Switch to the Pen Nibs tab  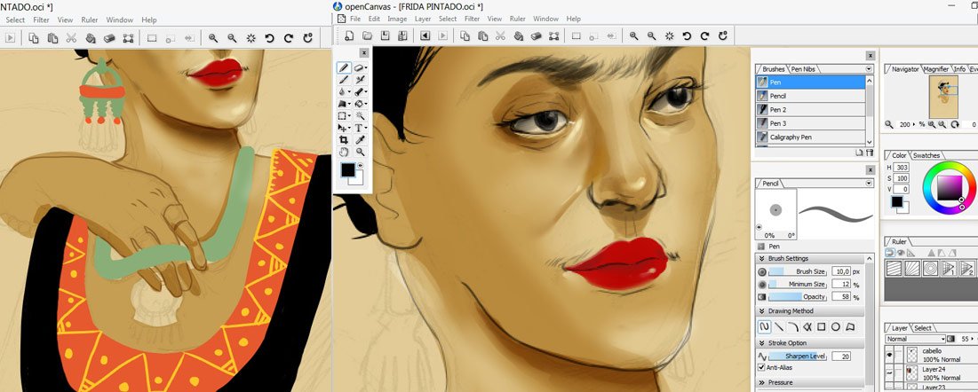(x=804, y=69)
